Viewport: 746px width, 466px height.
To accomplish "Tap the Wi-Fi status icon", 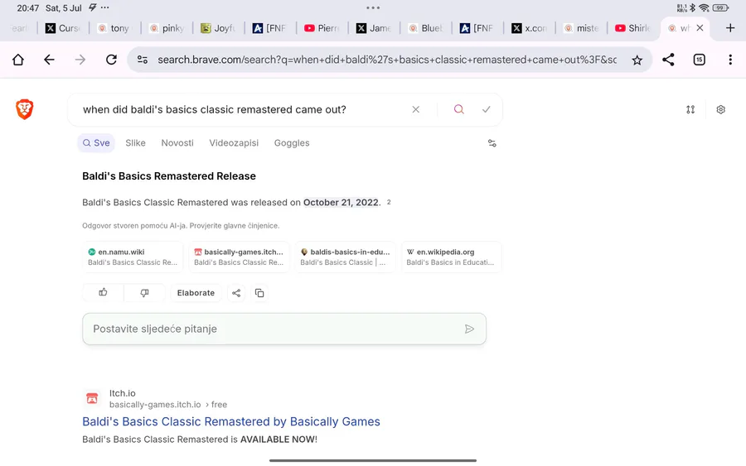I will [x=704, y=7].
